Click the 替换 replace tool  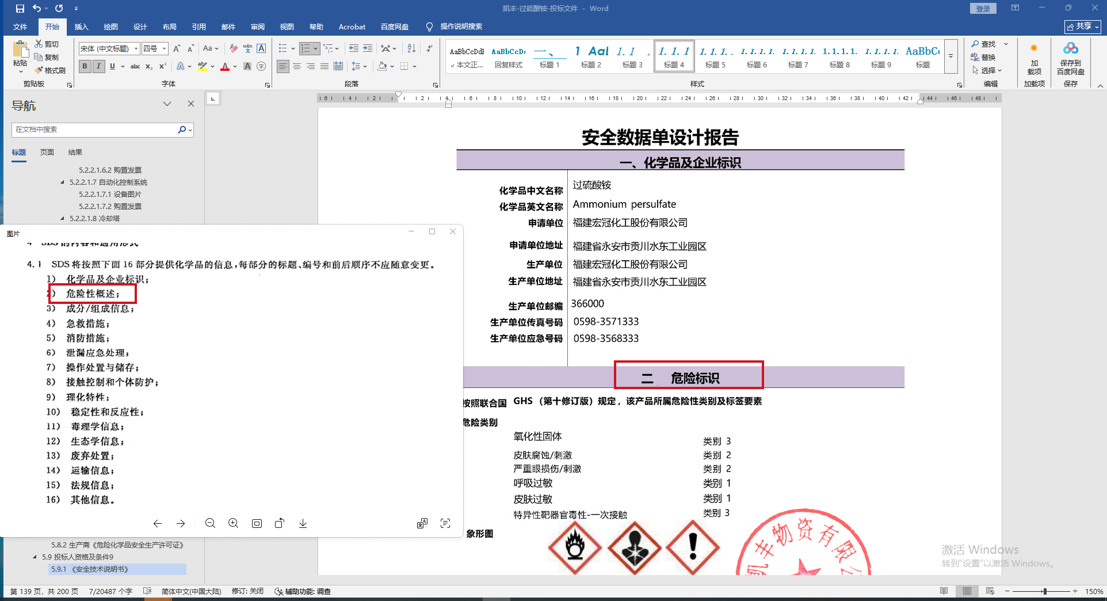983,57
